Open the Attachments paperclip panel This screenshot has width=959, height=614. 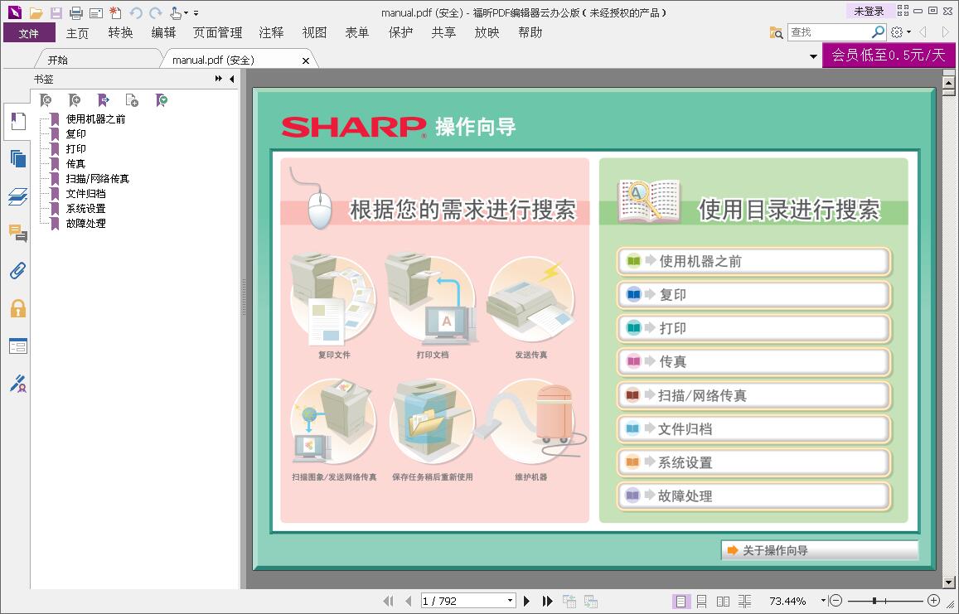click(18, 270)
